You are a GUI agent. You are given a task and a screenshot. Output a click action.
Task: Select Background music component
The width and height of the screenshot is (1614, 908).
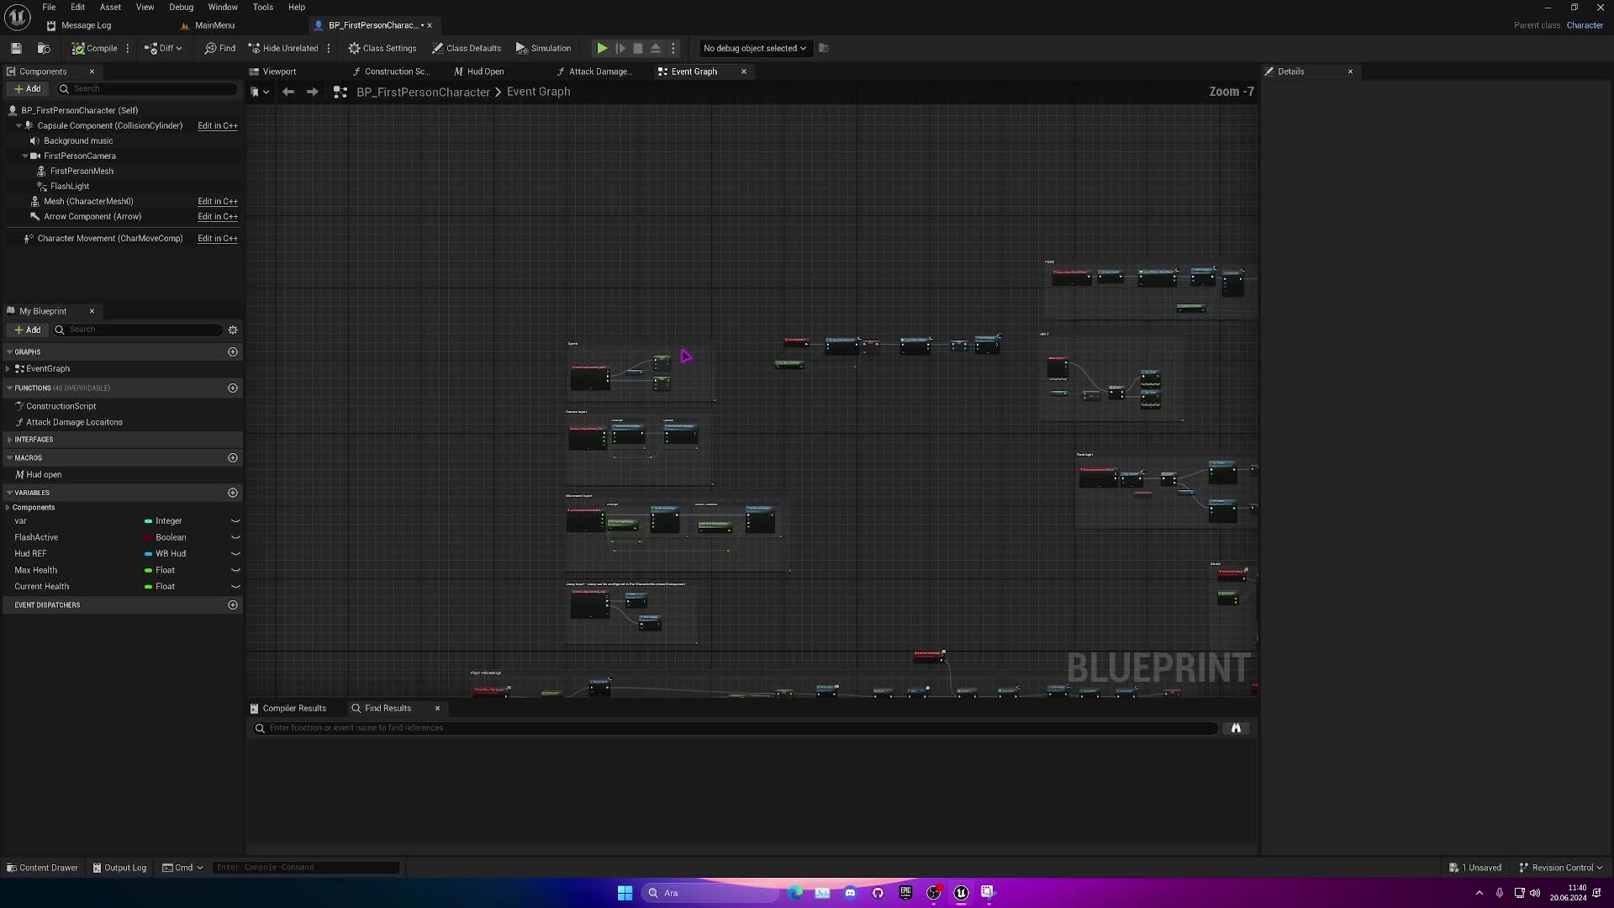pos(78,140)
